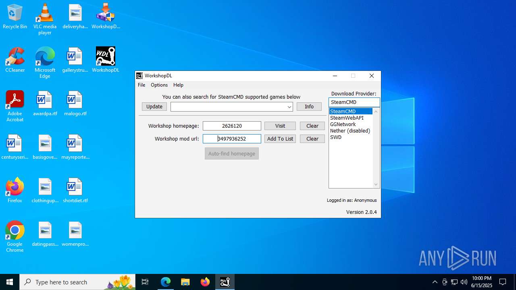Image resolution: width=516 pixels, height=290 pixels.
Task: Click the Version 2.0.4 label
Action: [361, 212]
